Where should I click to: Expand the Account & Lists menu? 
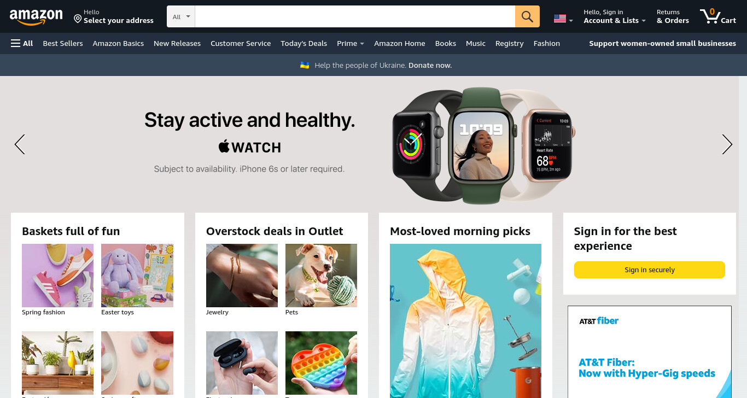(x=614, y=16)
